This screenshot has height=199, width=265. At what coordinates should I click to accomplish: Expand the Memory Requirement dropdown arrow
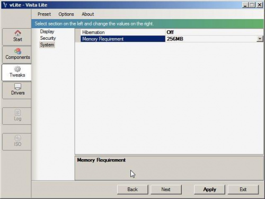click(260, 39)
